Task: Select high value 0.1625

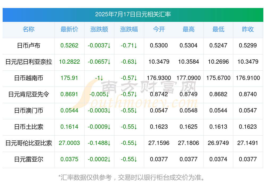Action: pyautogui.click(x=189, y=127)
